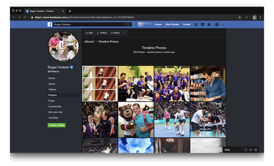Open Find Friends in top bar
This screenshot has height=166, width=274.
pyautogui.click(x=172, y=24)
